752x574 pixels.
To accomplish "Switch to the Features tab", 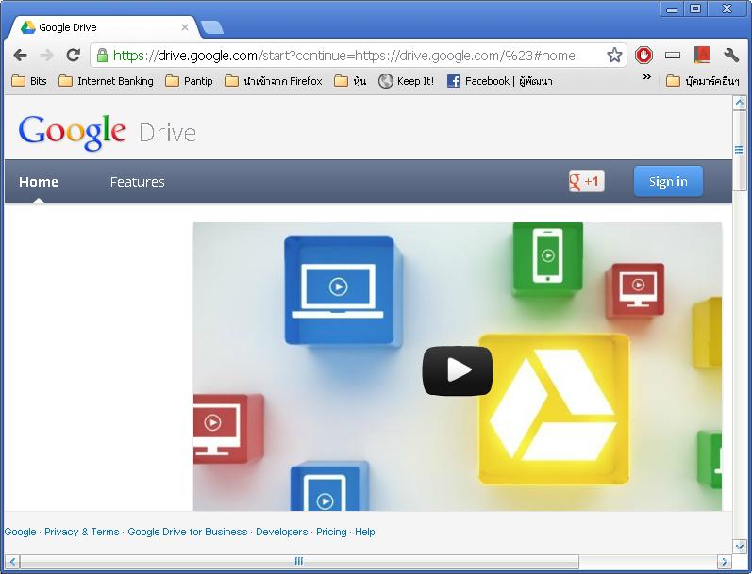I will (137, 182).
